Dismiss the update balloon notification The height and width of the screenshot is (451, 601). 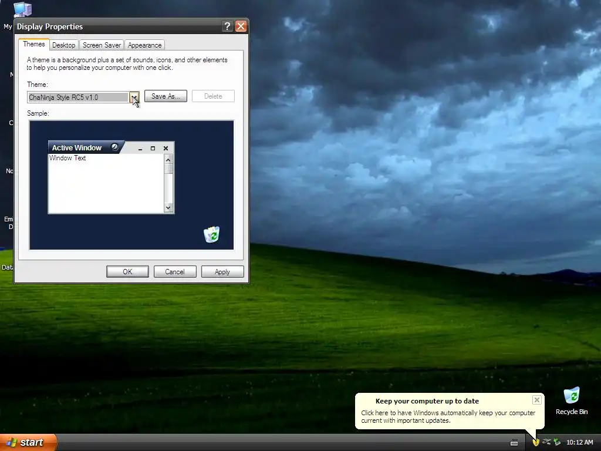(536, 400)
